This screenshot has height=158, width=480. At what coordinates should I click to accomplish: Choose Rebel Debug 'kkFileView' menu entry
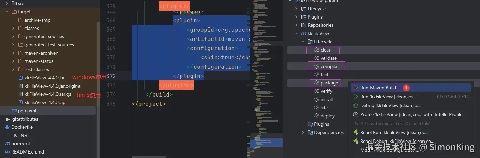[x=411, y=141]
